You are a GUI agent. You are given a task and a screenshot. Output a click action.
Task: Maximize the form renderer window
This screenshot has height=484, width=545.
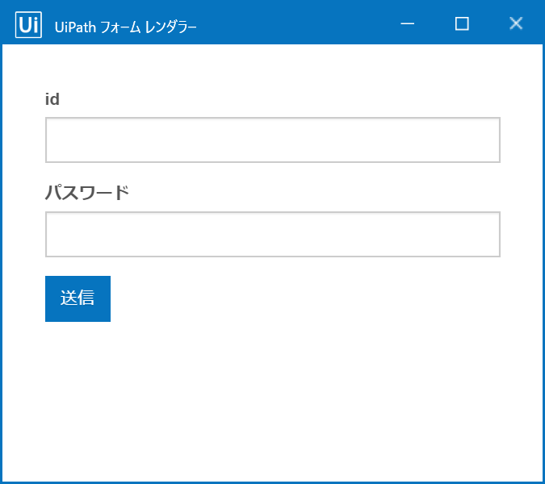[x=462, y=23]
